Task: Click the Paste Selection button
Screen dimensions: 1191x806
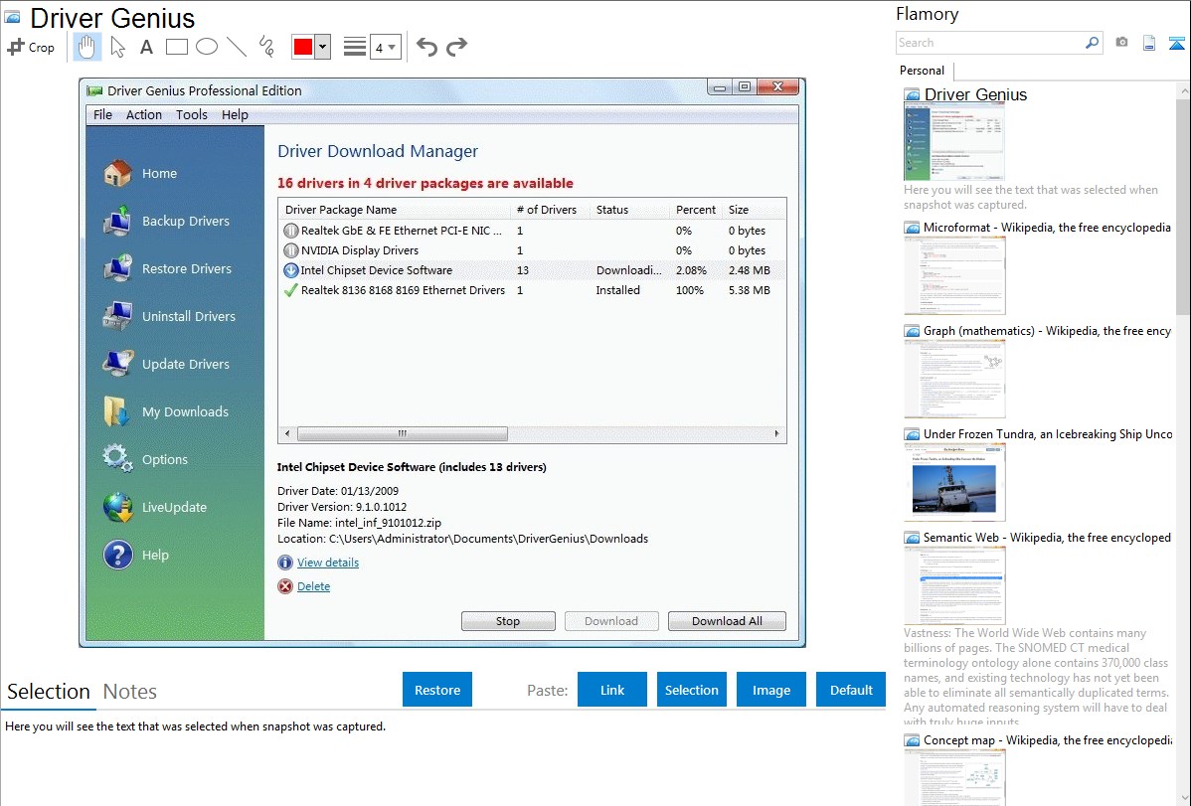Action: pyautogui.click(x=691, y=689)
